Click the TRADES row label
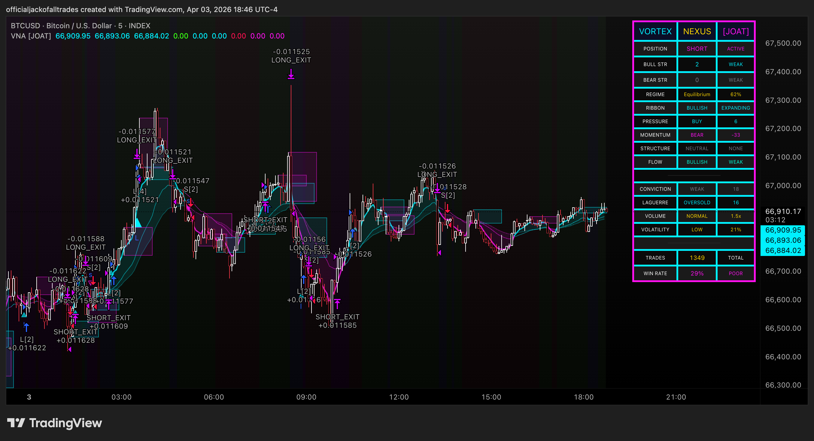 tap(655, 258)
